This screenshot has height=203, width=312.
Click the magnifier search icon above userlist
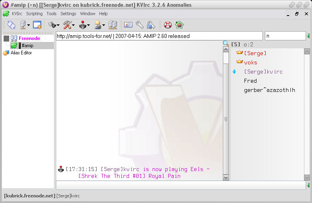[x=226, y=44]
